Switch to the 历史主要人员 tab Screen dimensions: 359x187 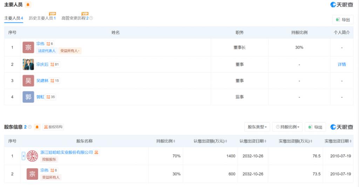pos(42,18)
